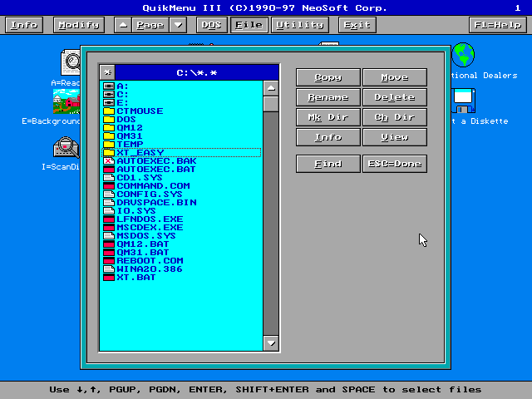Click the file manager Info button
The height and width of the screenshot is (399, 532).
[328, 137]
